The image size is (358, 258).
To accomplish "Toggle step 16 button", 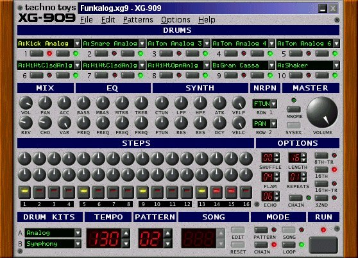I will (246, 192).
